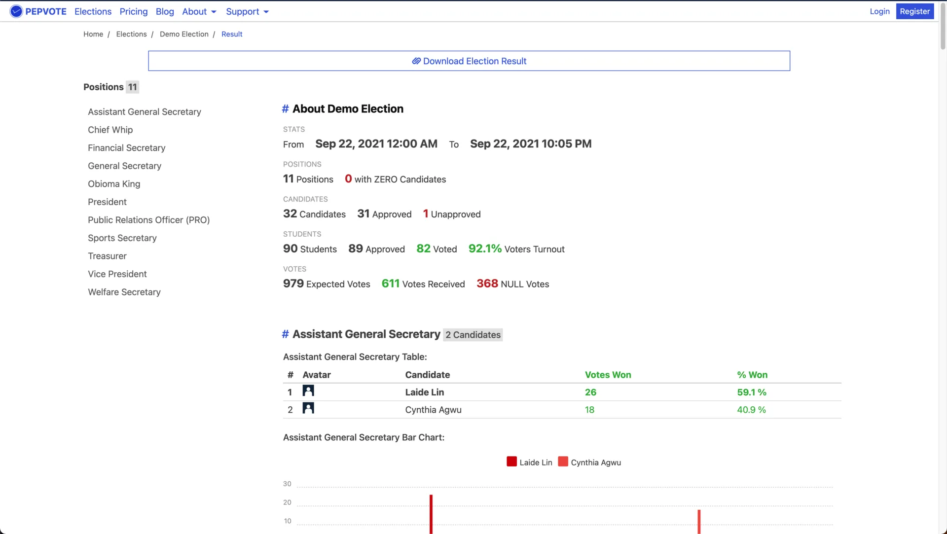Jump to Financial Secretary position
The width and height of the screenshot is (947, 534).
click(x=127, y=148)
